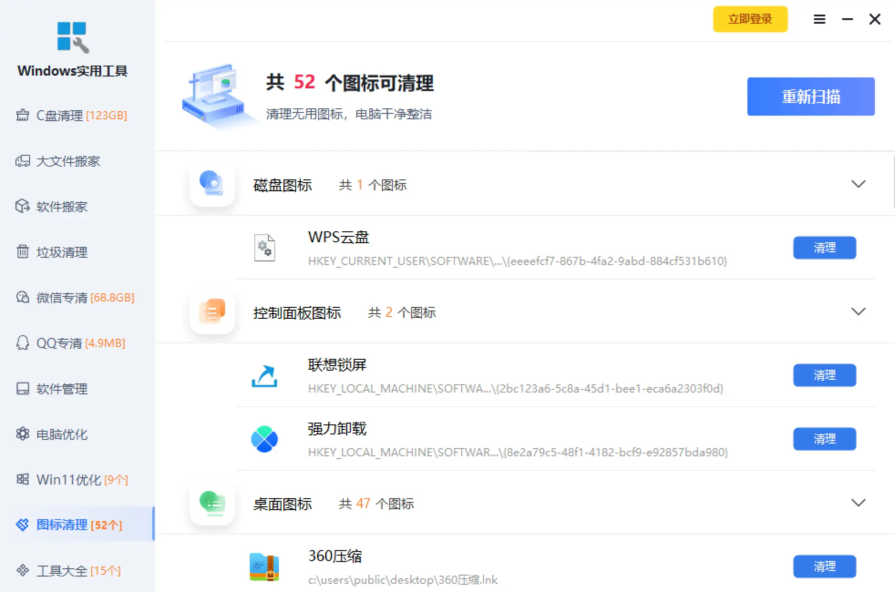Clean the WPS云盘 entry with 清理
The width and height of the screenshot is (895, 592).
824,248
